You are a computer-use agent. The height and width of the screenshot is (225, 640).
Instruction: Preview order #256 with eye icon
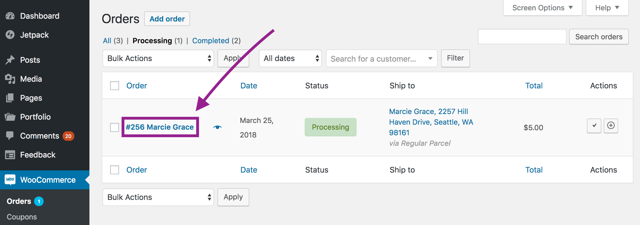(x=217, y=127)
